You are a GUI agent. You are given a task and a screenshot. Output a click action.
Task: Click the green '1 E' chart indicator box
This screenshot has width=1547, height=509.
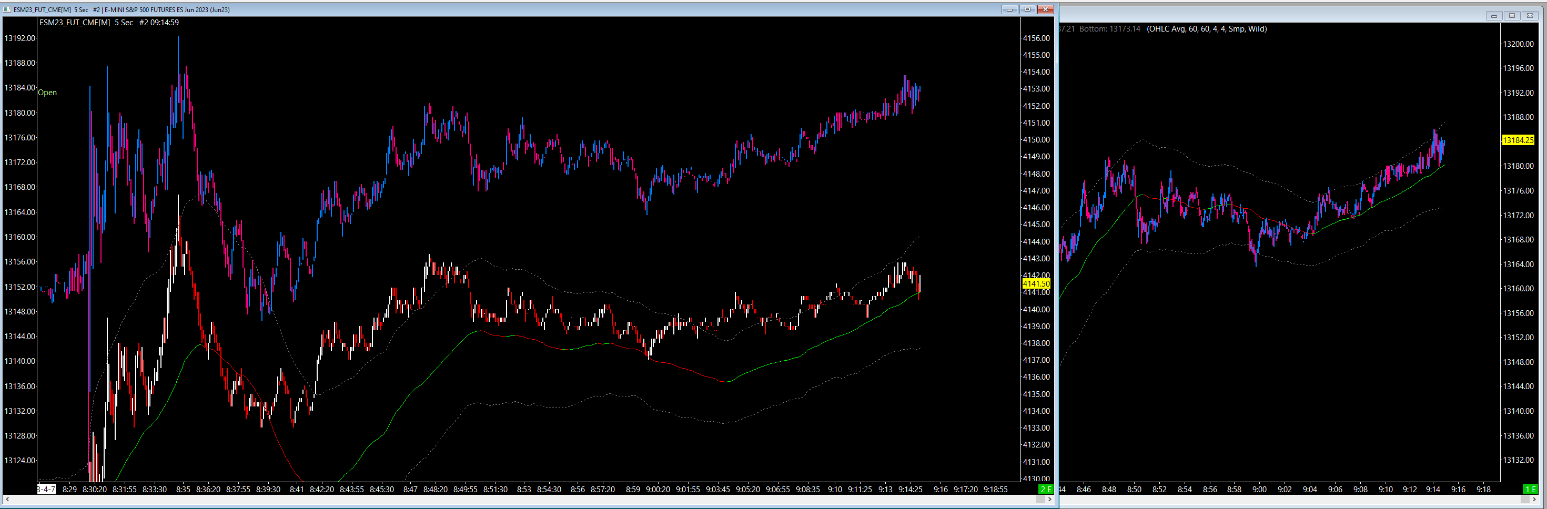(1530, 489)
